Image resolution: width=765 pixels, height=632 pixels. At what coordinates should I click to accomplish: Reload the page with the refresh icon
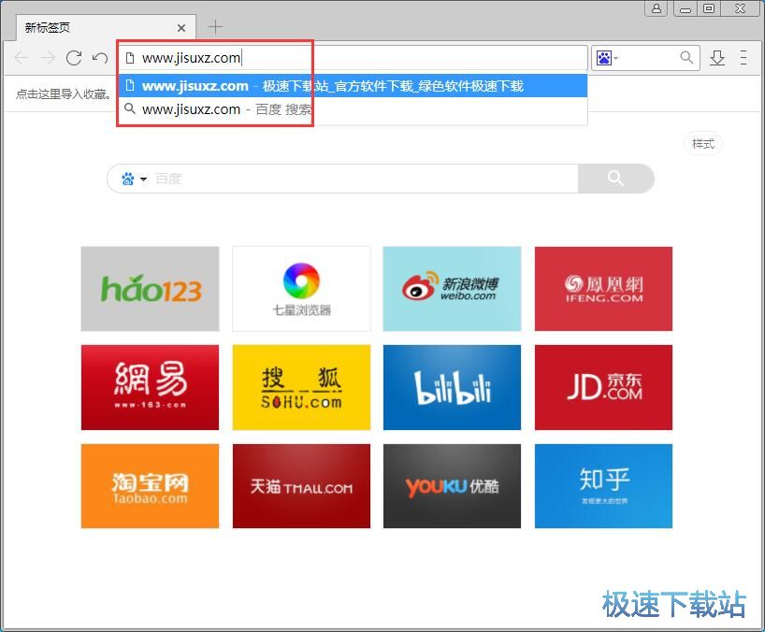click(74, 58)
